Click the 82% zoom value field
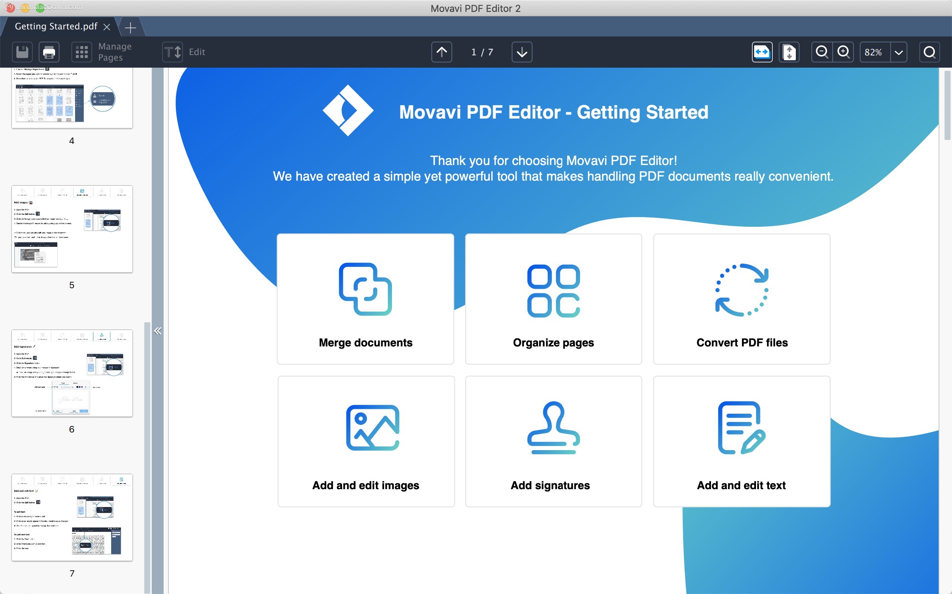The image size is (952, 594). (875, 52)
